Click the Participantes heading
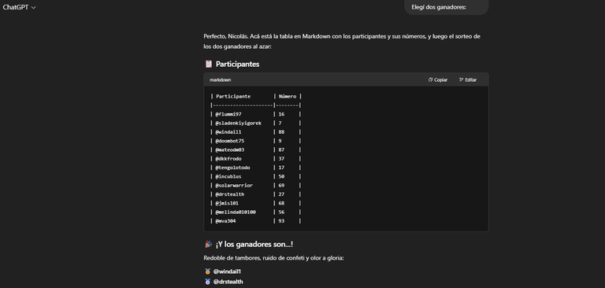 [x=237, y=64]
